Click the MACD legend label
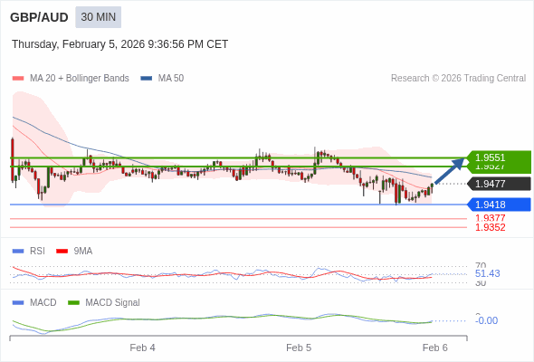534x362 pixels. point(43,302)
